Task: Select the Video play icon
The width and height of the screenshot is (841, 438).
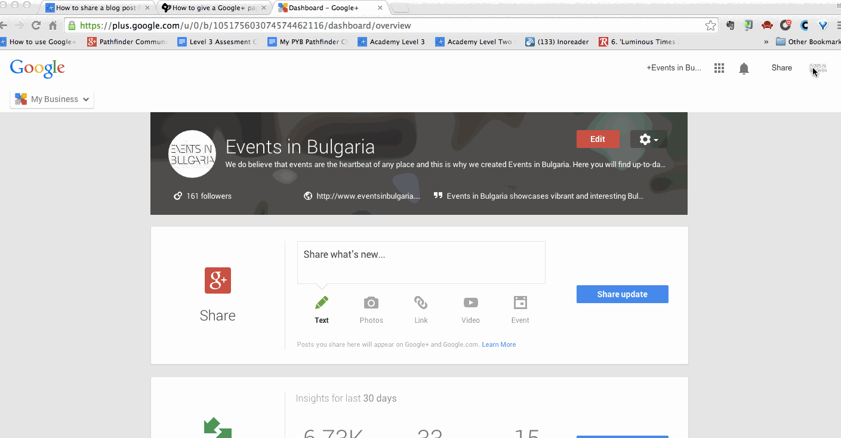Action: [470, 303]
